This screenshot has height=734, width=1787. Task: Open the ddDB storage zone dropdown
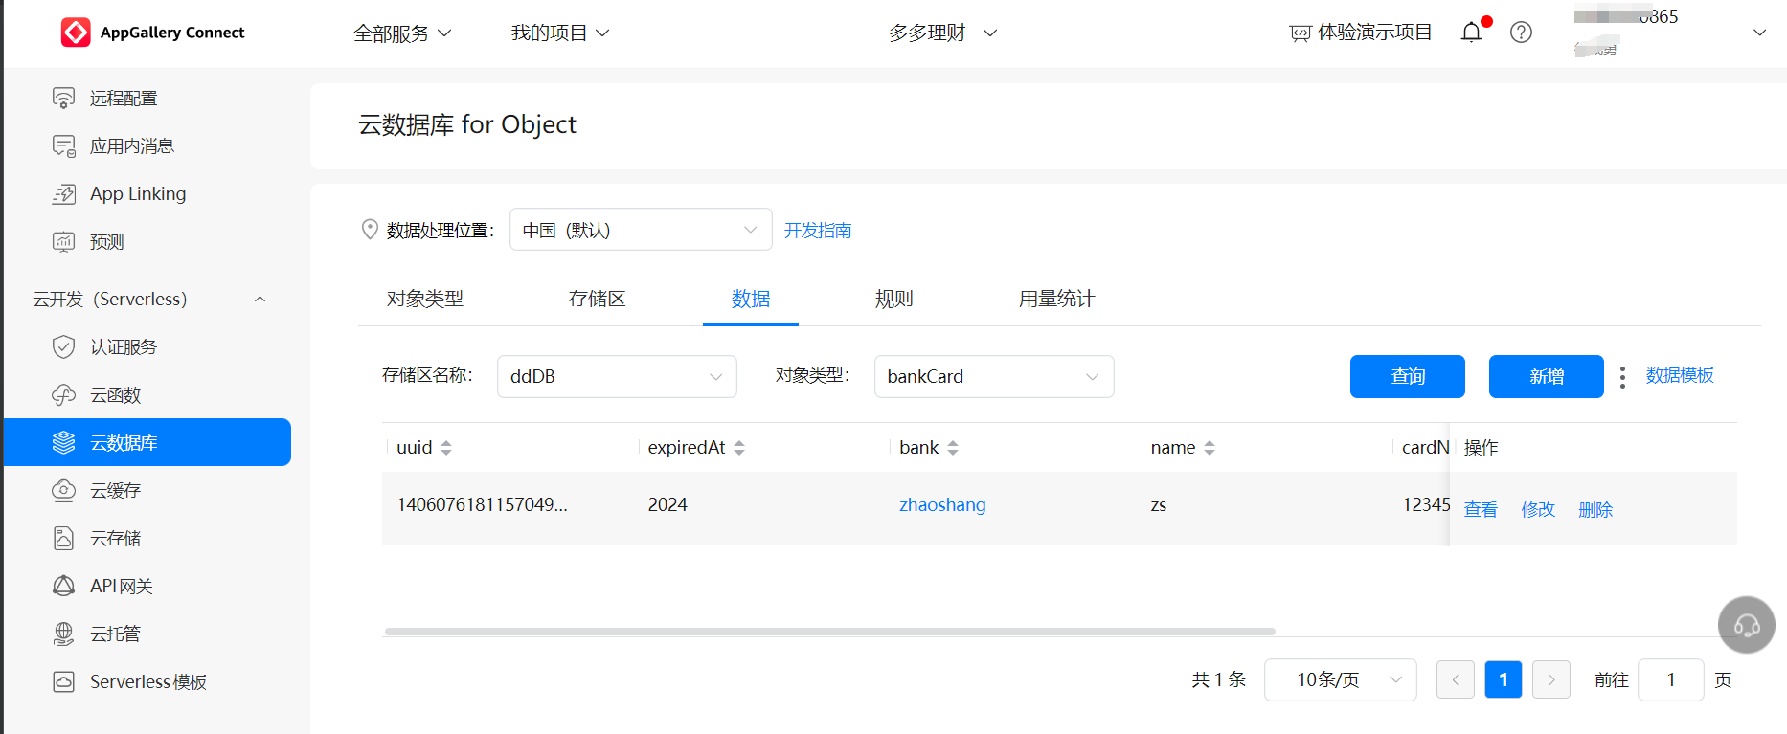pos(617,376)
